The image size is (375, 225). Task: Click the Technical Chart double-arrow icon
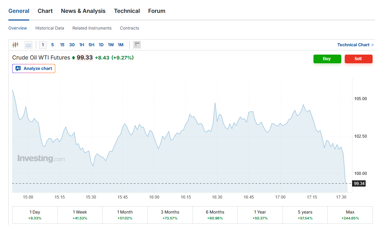click(372, 45)
